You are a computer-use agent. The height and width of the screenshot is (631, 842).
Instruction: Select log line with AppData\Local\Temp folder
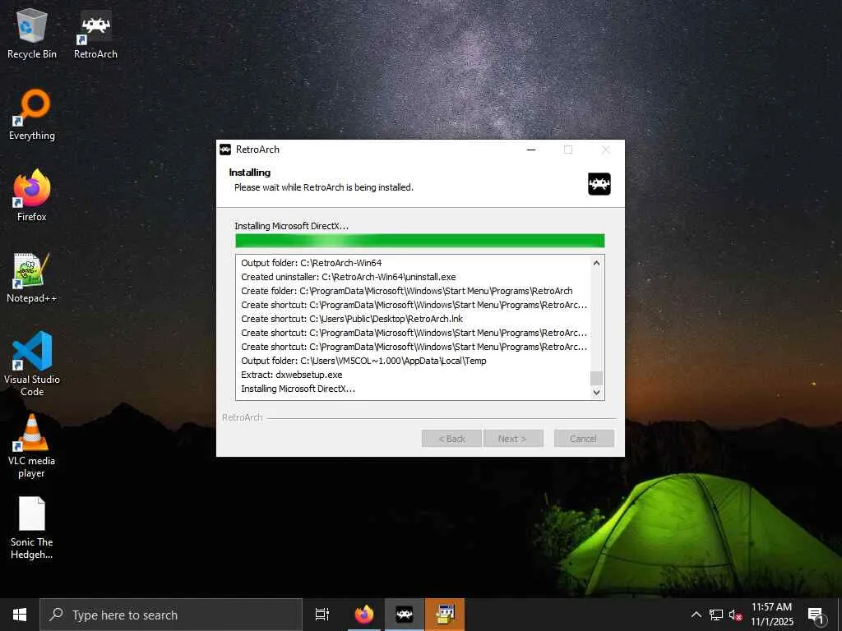tap(363, 361)
